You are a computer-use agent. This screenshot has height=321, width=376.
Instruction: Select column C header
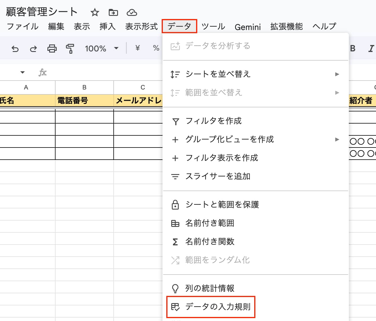click(x=138, y=87)
